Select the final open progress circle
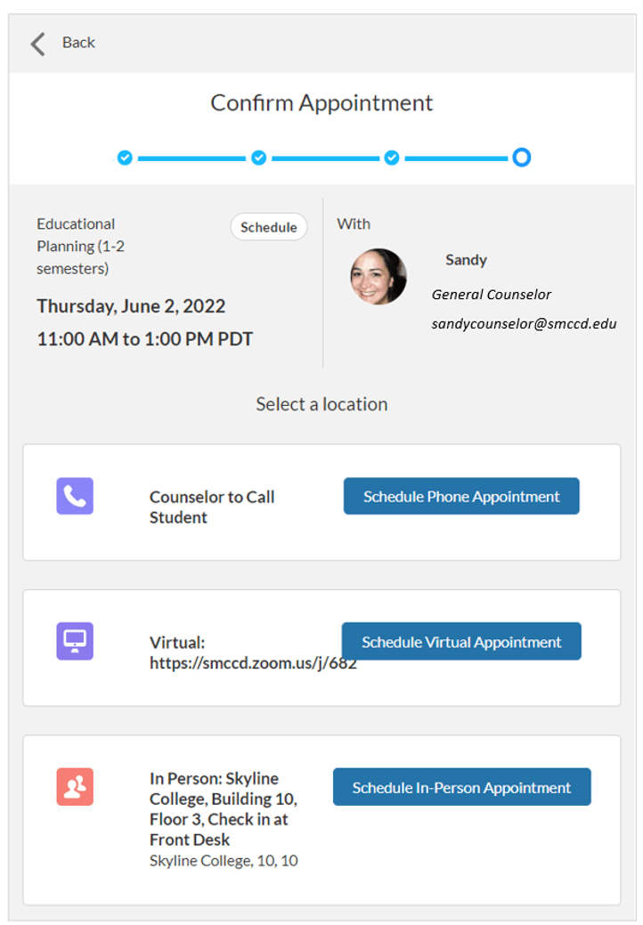The width and height of the screenshot is (643, 925). [522, 157]
